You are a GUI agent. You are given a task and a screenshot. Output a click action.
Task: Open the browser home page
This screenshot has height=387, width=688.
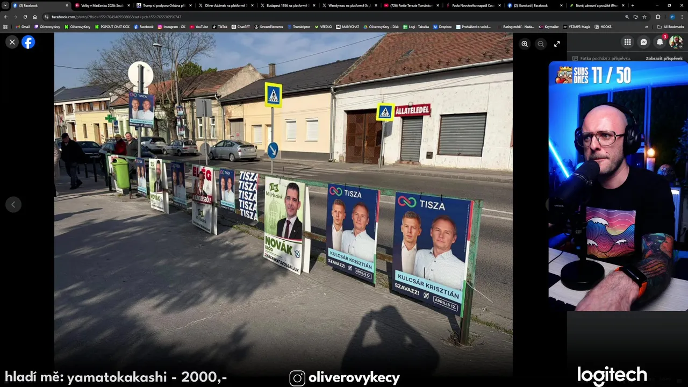35,17
